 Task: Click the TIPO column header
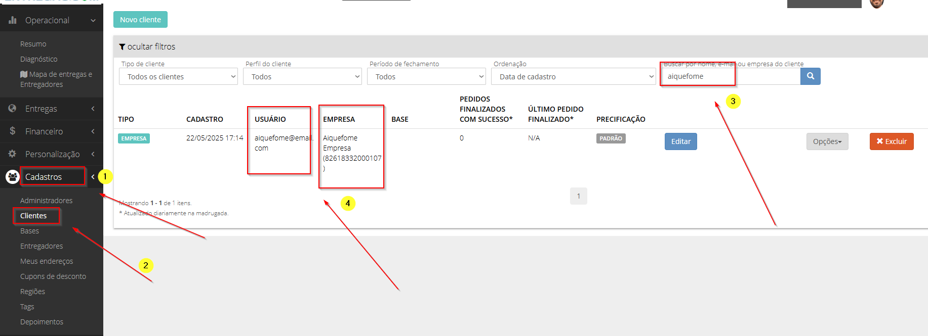coord(126,119)
